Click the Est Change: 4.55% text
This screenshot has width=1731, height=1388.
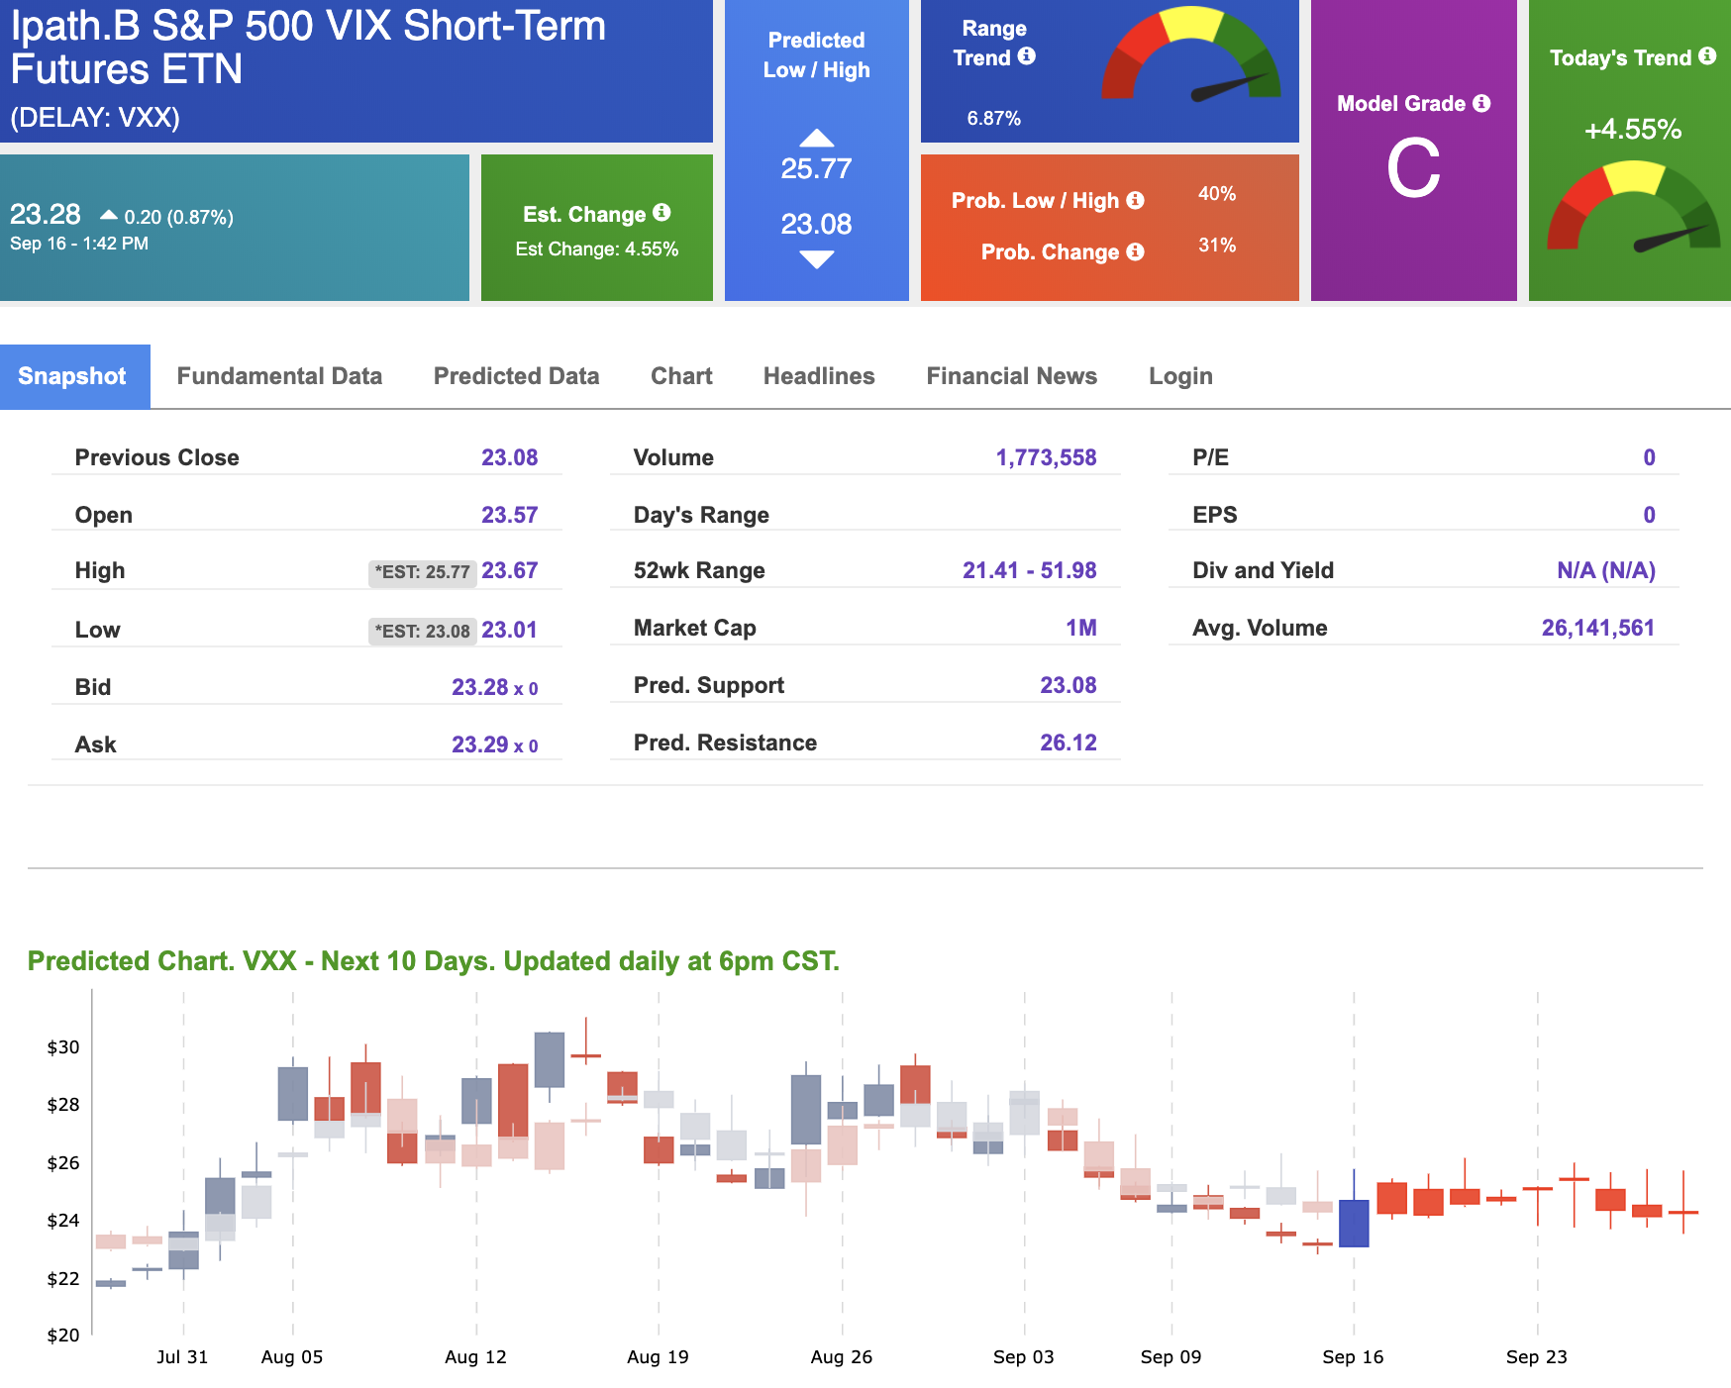click(x=597, y=249)
